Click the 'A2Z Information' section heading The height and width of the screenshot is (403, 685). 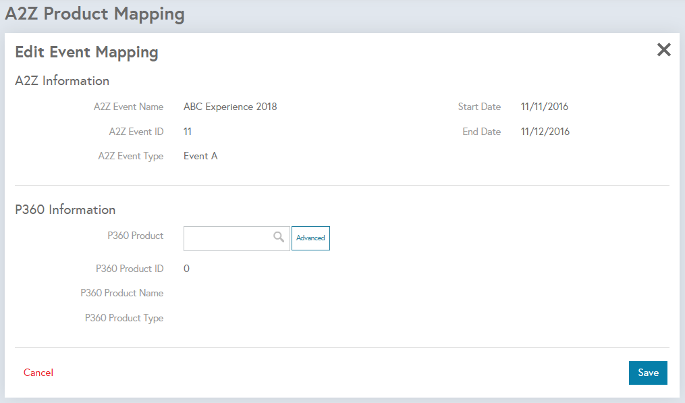(x=62, y=81)
